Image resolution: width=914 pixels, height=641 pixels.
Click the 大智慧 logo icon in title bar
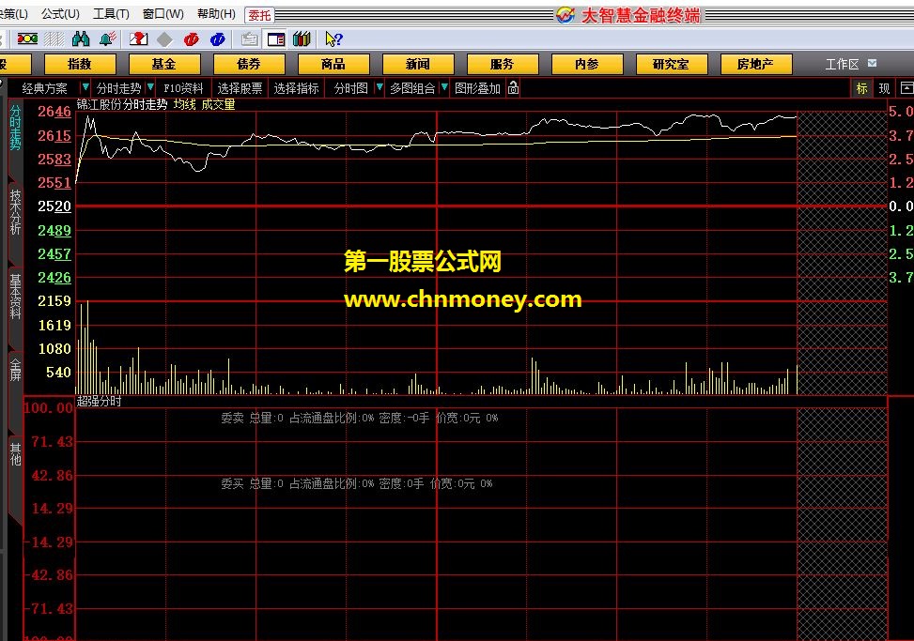tap(565, 15)
